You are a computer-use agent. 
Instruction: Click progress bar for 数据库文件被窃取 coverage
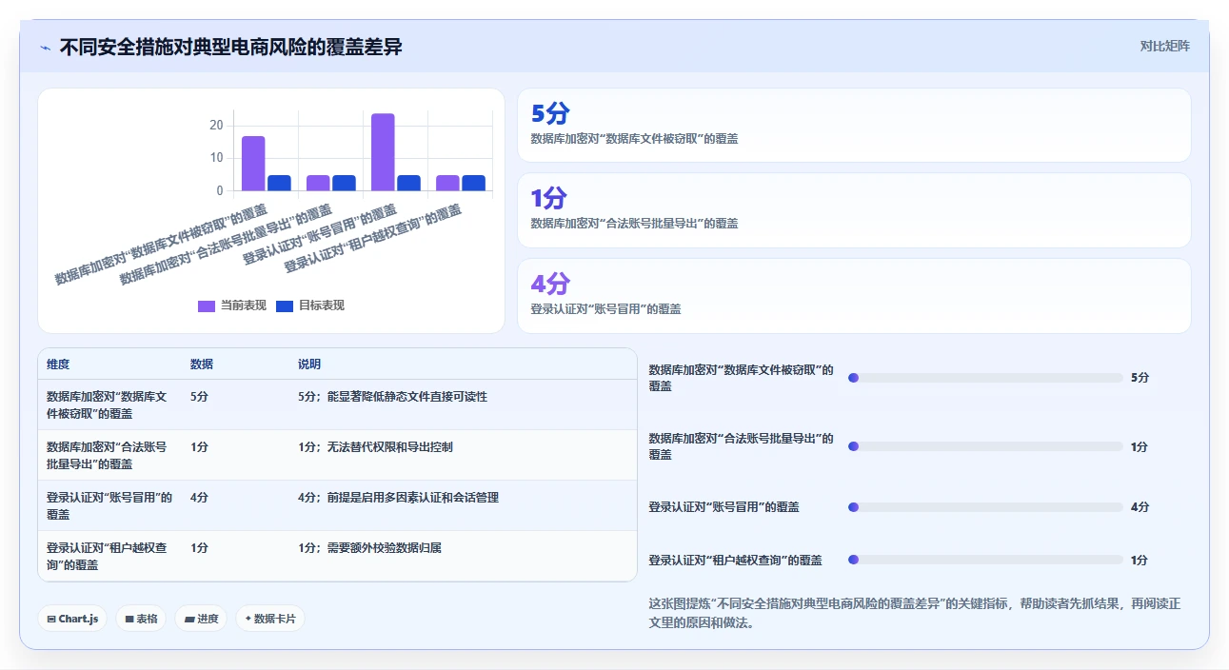(x=985, y=378)
